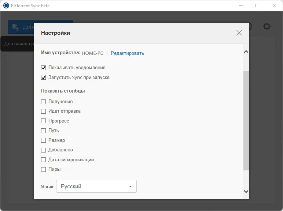Close the BitTorrent Sync window

(x=274, y=5)
